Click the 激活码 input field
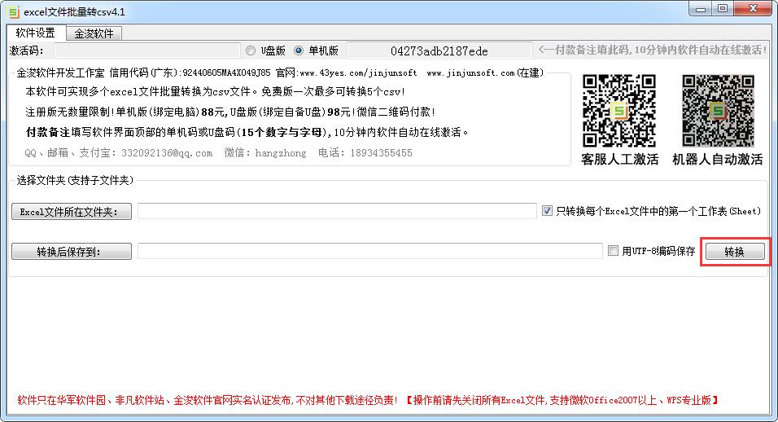778x422 pixels. click(x=144, y=51)
